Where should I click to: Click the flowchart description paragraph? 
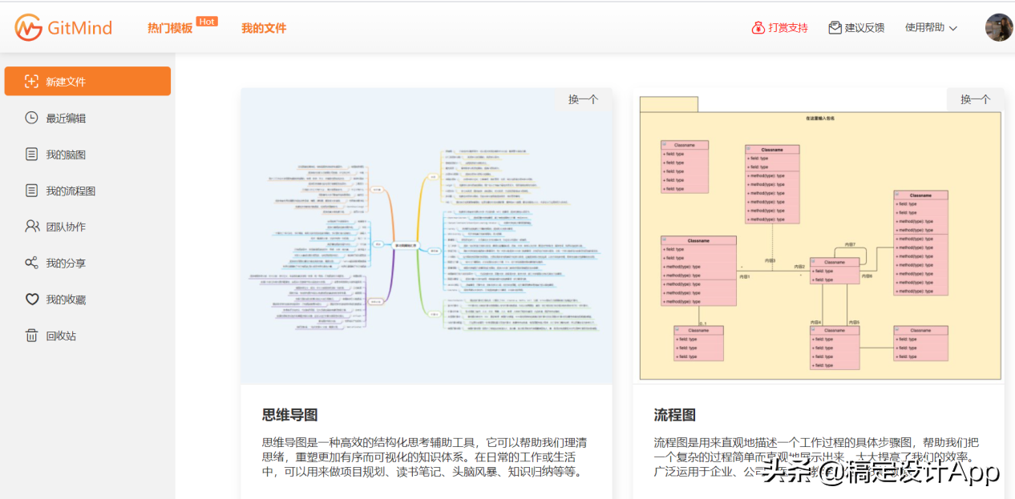tap(818, 457)
